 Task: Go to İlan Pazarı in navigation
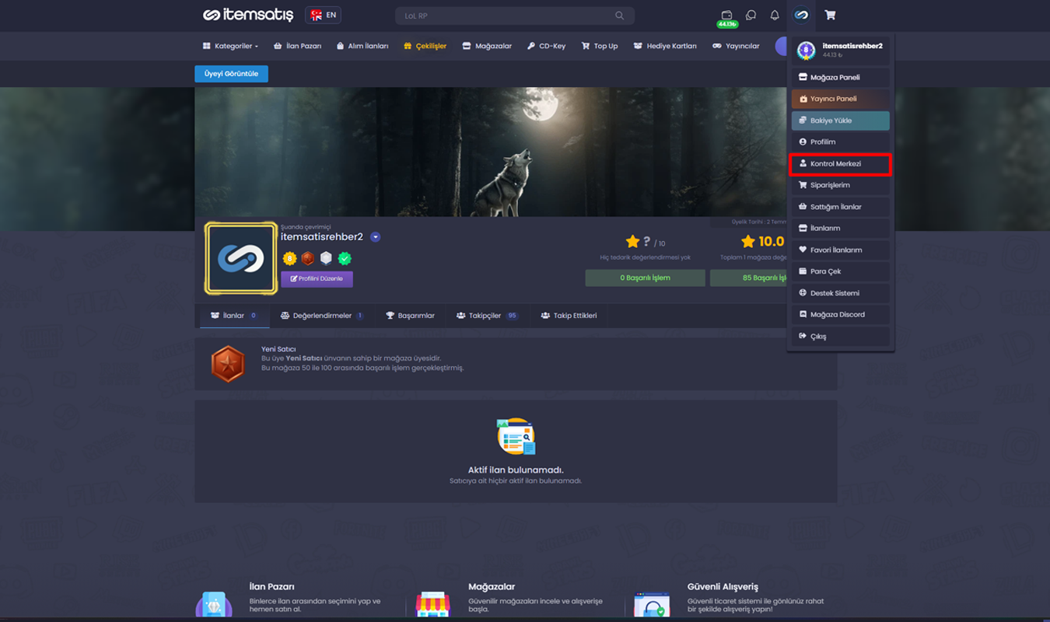tap(297, 46)
